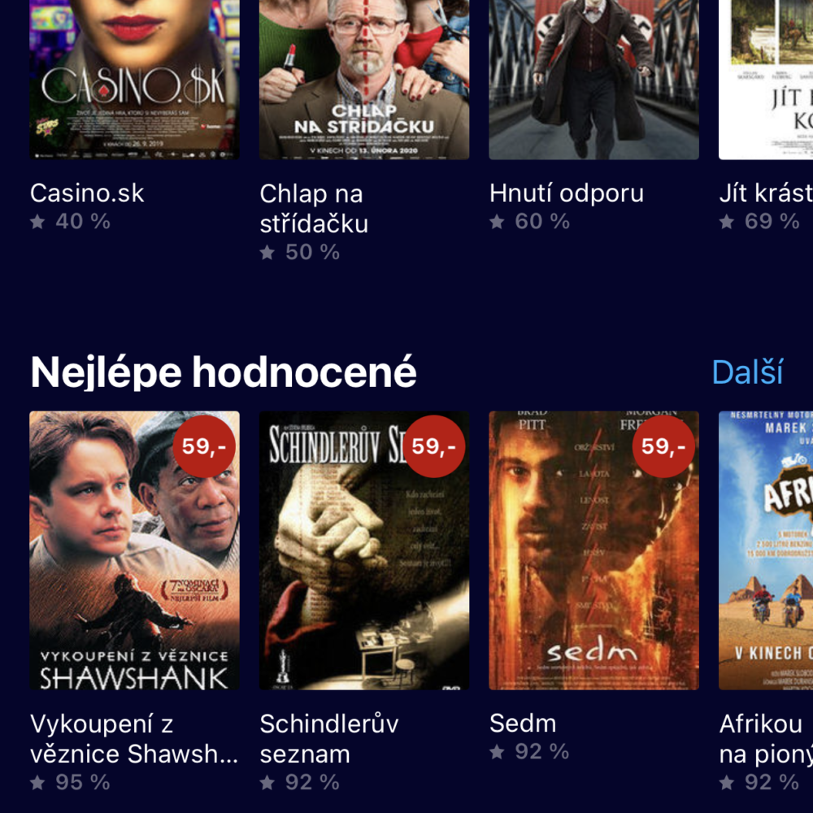Click the star icon under Hnutí odporu
Screen dimensions: 813x813
497,221
